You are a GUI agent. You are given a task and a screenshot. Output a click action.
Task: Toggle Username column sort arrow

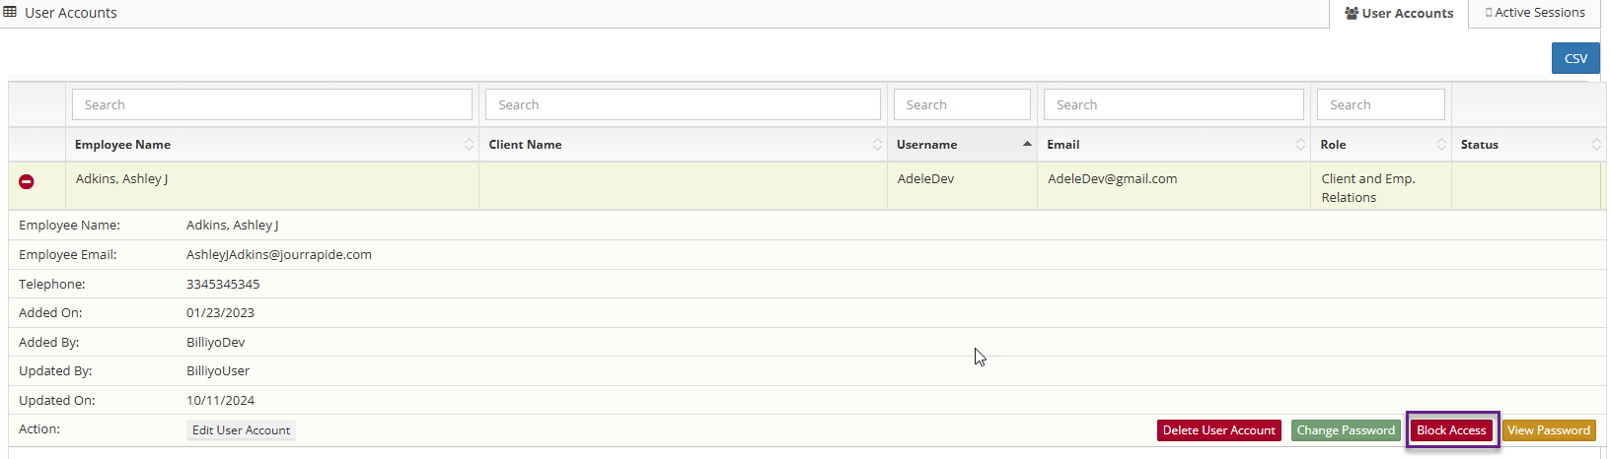pos(1027,145)
